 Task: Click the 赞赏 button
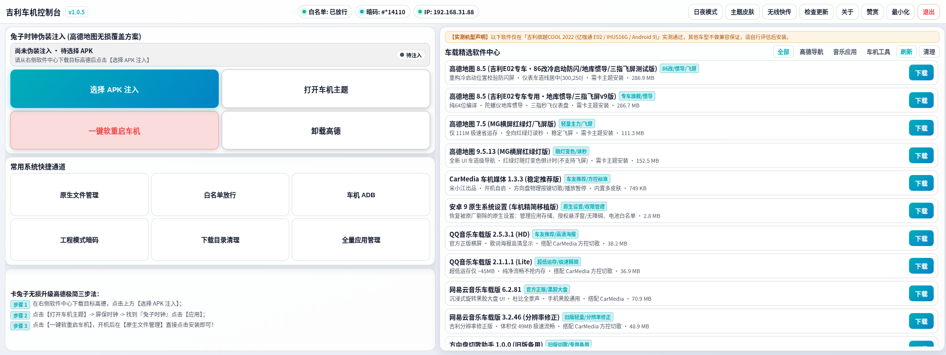click(x=873, y=12)
